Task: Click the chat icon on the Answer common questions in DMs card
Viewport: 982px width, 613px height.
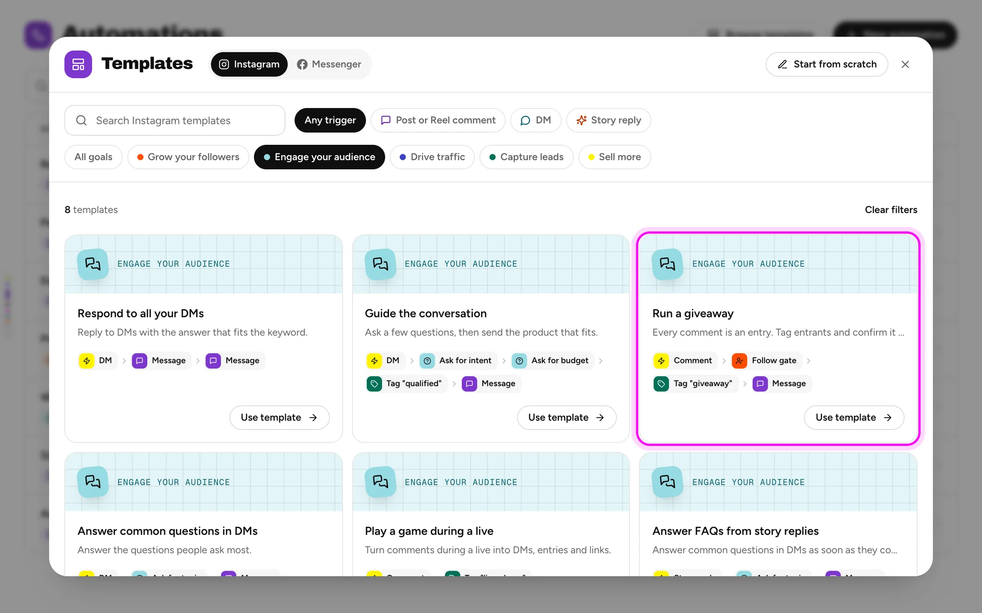Action: 93,481
